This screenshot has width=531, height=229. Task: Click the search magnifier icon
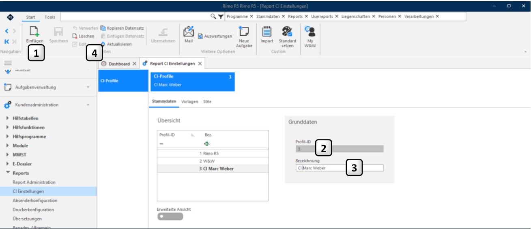point(213,17)
